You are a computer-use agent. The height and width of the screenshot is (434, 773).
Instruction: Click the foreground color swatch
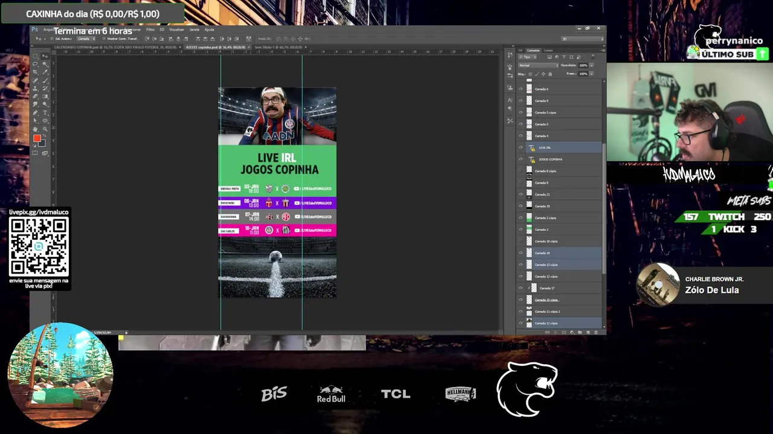[x=37, y=138]
